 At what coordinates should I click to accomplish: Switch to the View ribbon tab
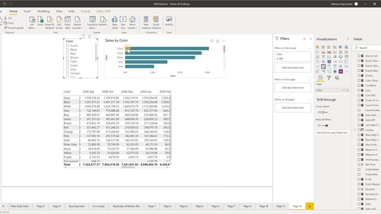point(59,11)
